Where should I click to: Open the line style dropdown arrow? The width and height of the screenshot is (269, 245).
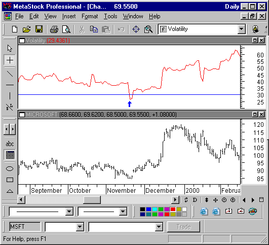point(69,212)
